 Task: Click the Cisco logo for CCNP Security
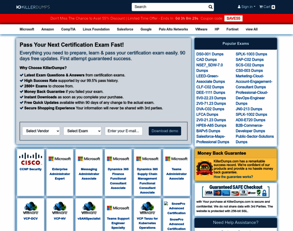click(x=30, y=159)
